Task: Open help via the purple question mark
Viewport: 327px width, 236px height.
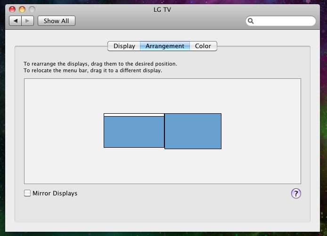Action: point(296,193)
